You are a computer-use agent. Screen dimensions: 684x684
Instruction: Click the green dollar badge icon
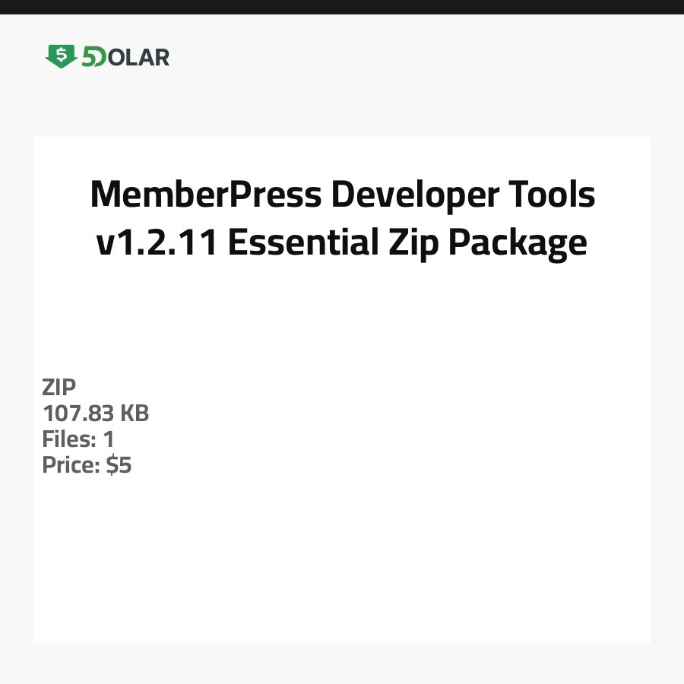click(61, 56)
